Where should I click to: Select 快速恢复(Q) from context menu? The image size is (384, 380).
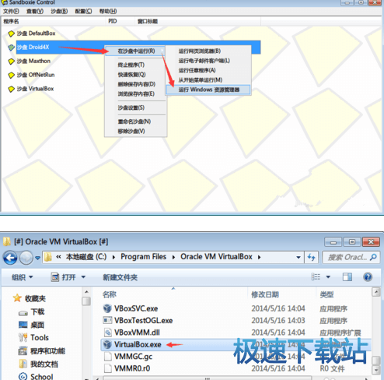136,75
